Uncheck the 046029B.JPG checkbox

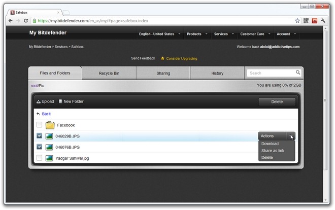click(x=39, y=135)
